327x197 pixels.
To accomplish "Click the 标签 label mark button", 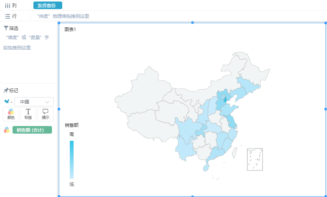I will tap(28, 114).
